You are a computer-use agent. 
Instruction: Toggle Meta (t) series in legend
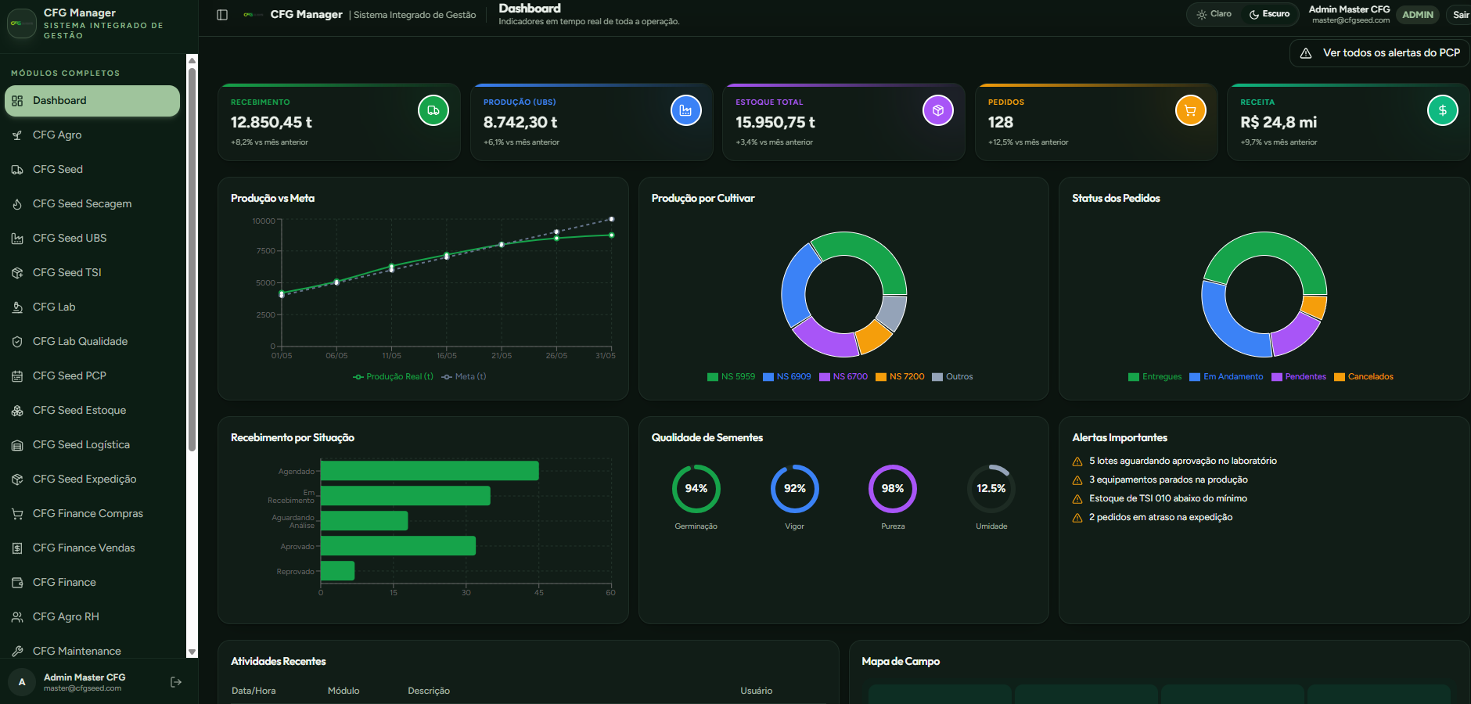[x=464, y=377]
